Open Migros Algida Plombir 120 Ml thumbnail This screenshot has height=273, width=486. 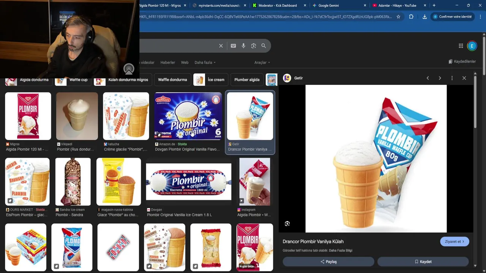[x=28, y=116]
